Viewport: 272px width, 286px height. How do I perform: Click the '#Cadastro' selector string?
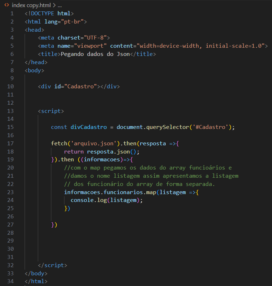click(210, 127)
